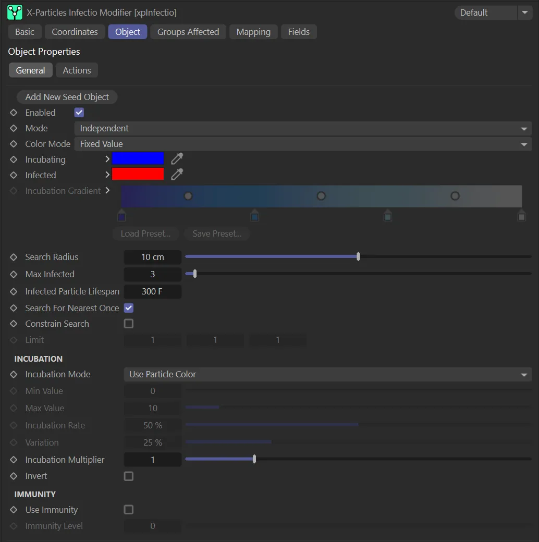Click keyframe diamond next to Enabled
This screenshot has height=542, width=539.
click(x=14, y=113)
